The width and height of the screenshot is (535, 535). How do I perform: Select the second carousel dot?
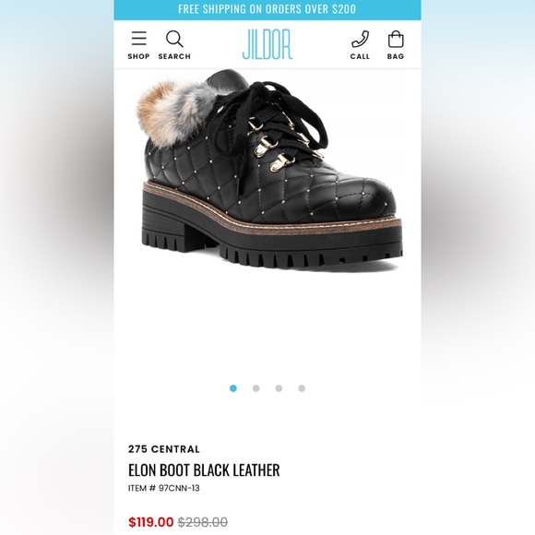pyautogui.click(x=256, y=388)
